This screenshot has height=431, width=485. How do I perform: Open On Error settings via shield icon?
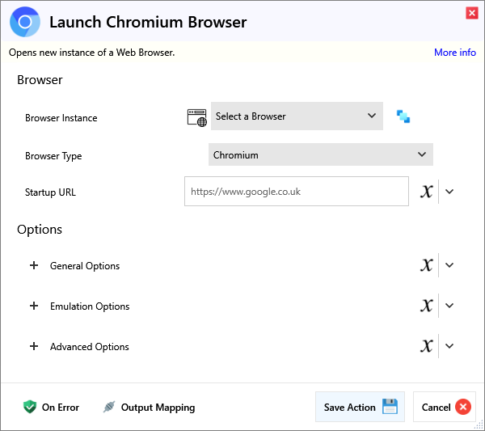coord(30,408)
